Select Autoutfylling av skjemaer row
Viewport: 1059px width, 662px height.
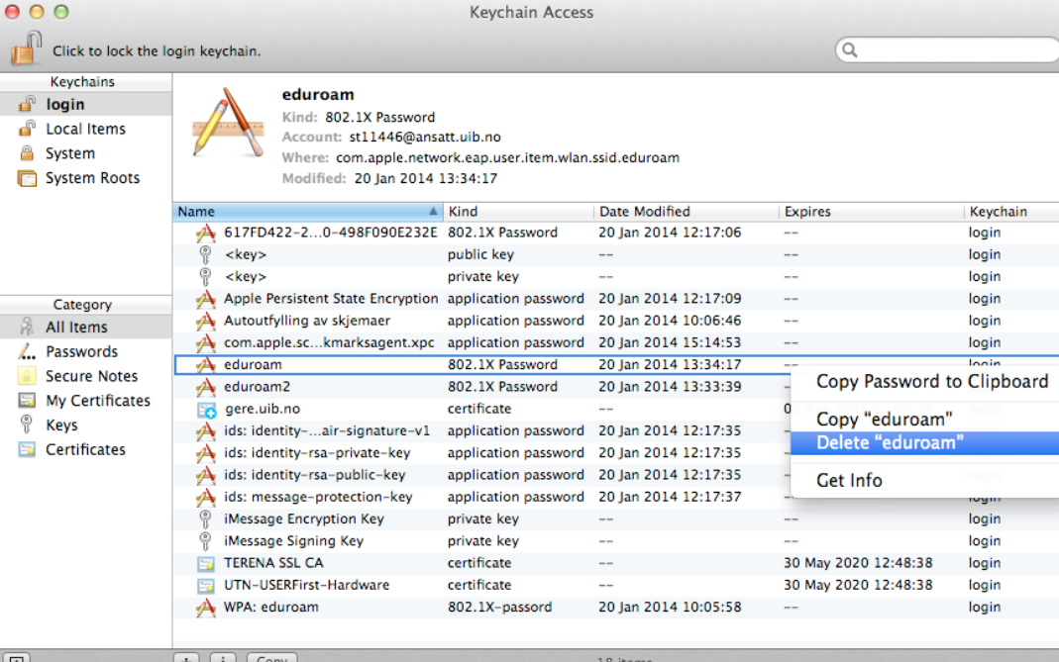point(616,321)
